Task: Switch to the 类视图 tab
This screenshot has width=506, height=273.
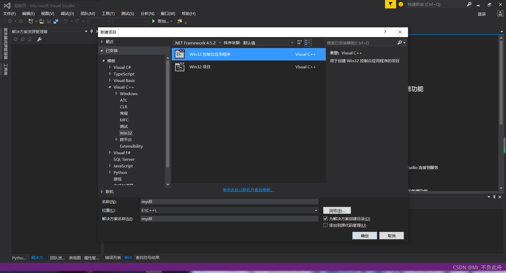Action: pyautogui.click(x=75, y=258)
